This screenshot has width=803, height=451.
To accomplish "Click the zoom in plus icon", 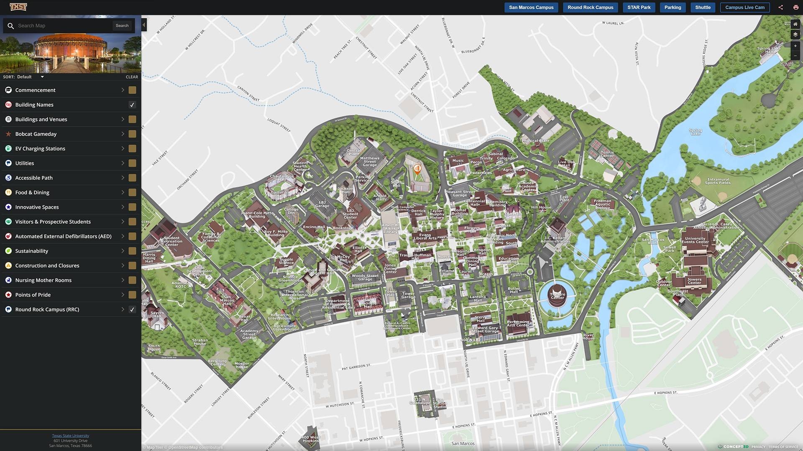I will click(x=795, y=46).
